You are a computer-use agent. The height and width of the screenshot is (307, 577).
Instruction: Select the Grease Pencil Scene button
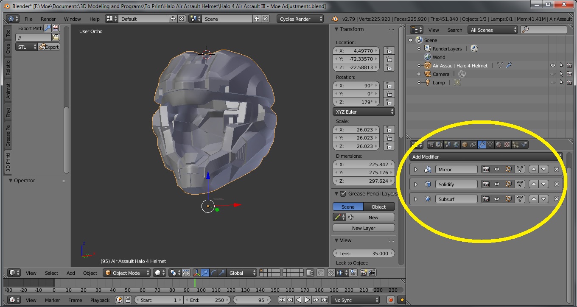pyautogui.click(x=348, y=207)
